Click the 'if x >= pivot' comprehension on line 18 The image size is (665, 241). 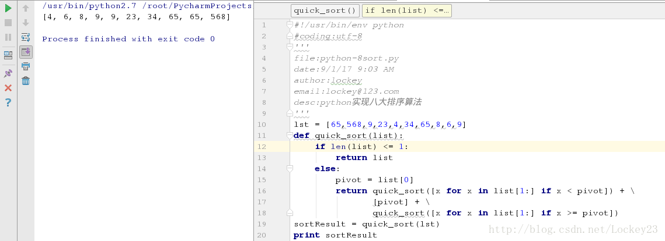577,212
